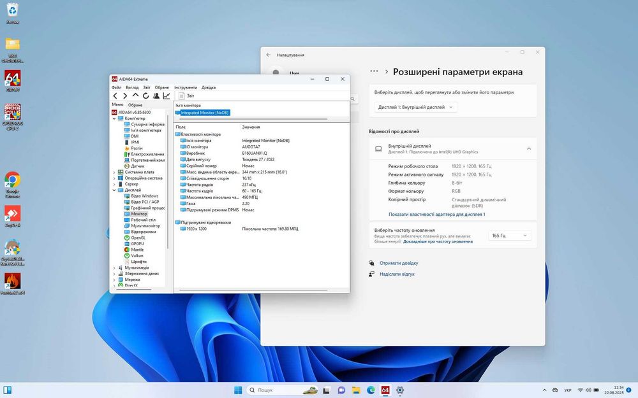Open the Довідка menu
The height and width of the screenshot is (398, 638).
click(x=209, y=87)
